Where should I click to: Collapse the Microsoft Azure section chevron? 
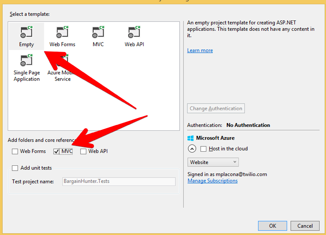pos(192,149)
